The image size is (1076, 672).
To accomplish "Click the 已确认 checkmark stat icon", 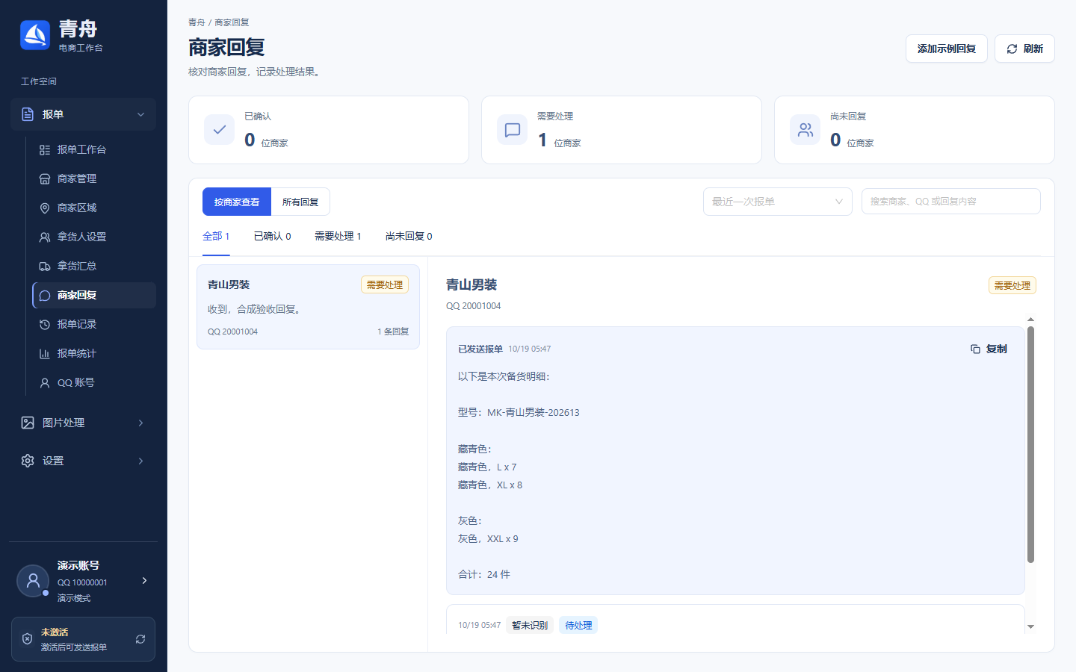I will [x=220, y=130].
